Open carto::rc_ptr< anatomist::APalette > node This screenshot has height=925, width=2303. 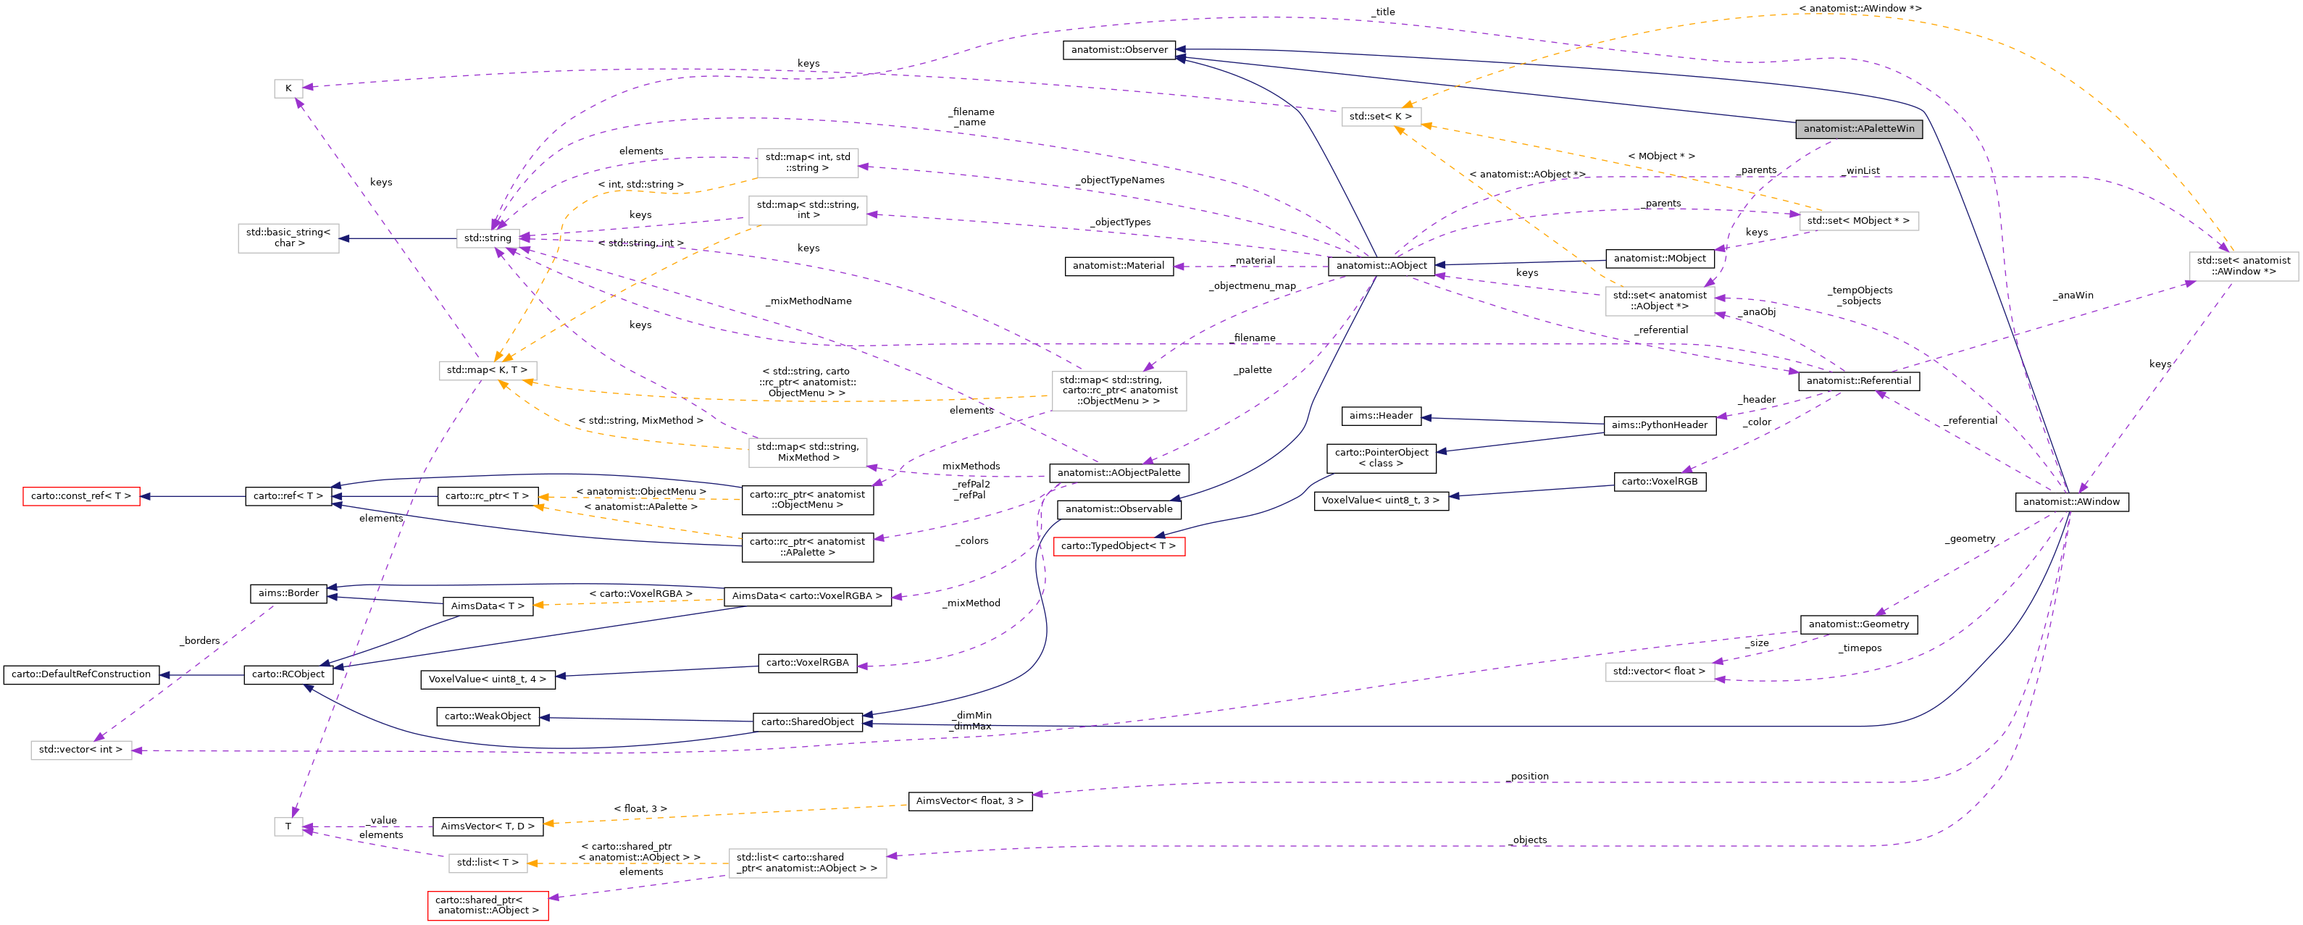(x=807, y=548)
